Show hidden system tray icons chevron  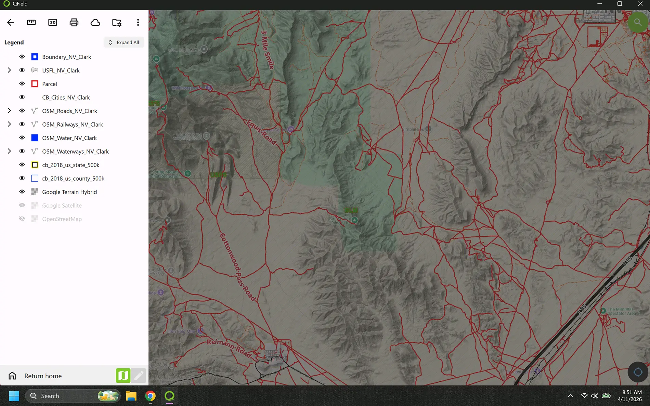coord(570,396)
